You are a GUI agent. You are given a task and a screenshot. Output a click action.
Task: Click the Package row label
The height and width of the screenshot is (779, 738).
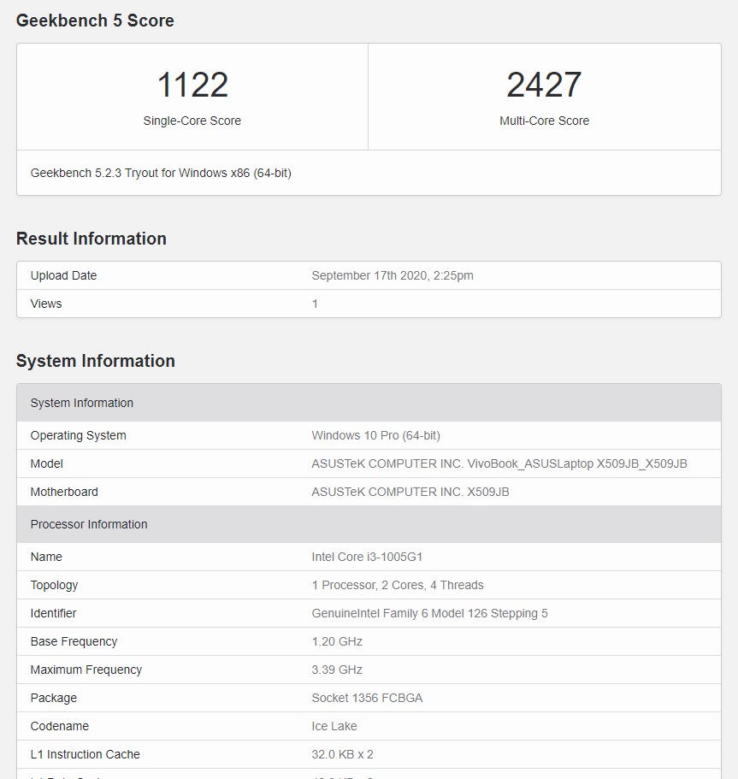54,699
